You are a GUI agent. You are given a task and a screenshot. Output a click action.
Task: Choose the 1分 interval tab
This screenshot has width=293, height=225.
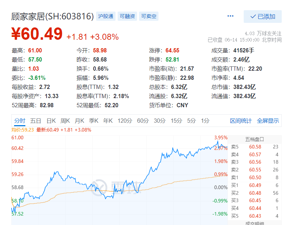[205, 121]
